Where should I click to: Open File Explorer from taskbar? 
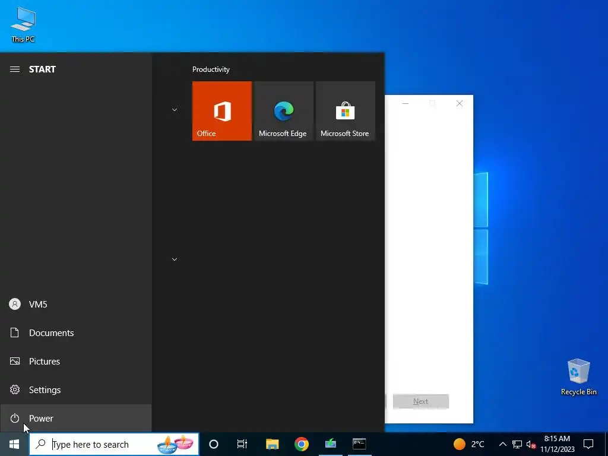pyautogui.click(x=272, y=444)
